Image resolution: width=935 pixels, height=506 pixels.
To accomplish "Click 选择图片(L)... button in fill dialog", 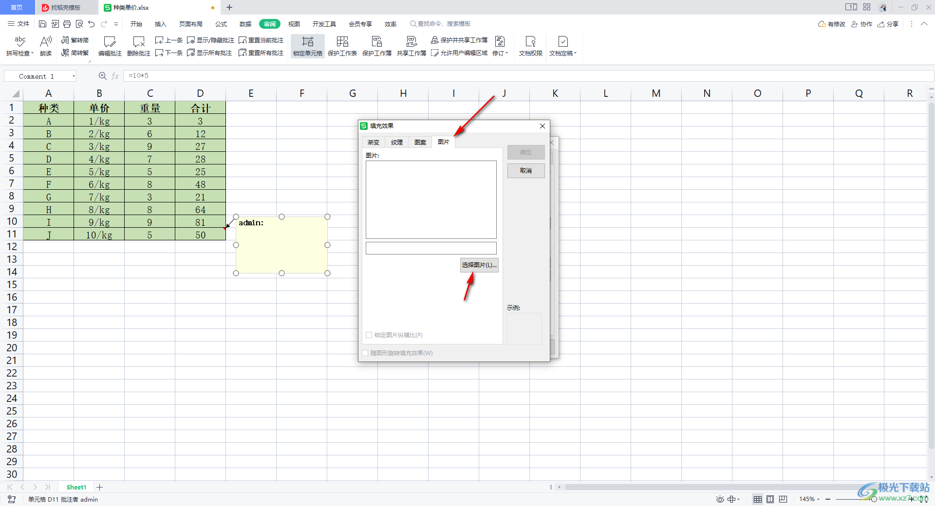I will click(x=479, y=265).
